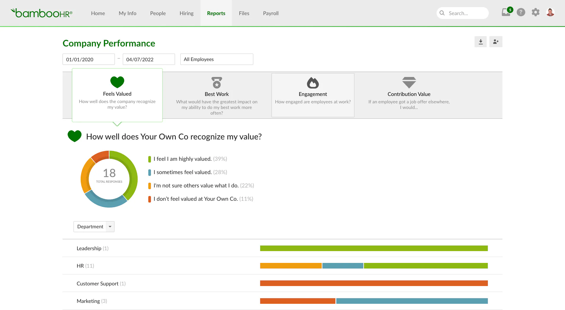Click the share with person icon
Screen dimensions: 565x310
496,42
